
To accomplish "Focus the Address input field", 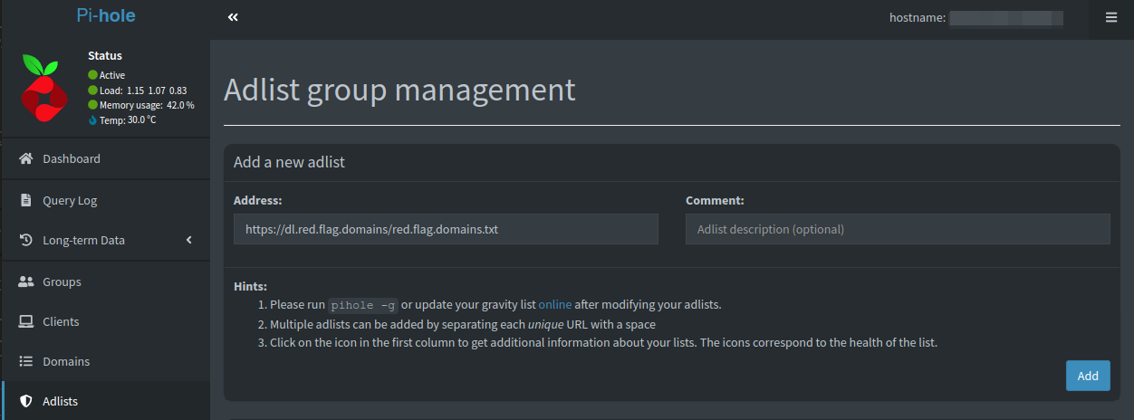I will tap(446, 229).
